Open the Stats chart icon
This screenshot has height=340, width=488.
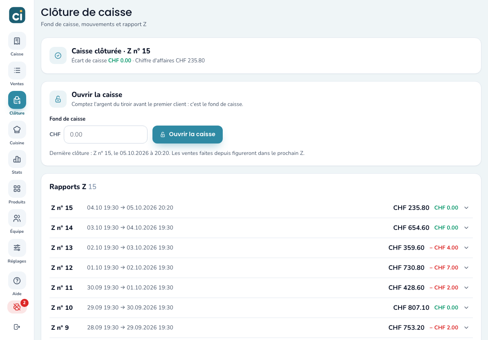pyautogui.click(x=17, y=159)
